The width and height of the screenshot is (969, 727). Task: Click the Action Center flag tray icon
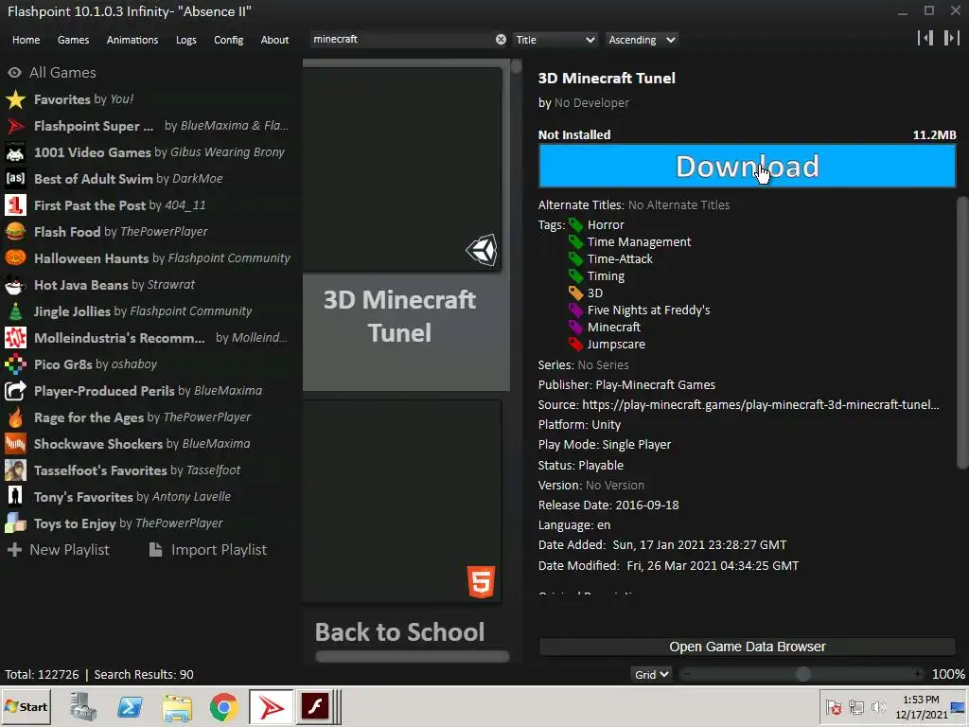click(834, 706)
